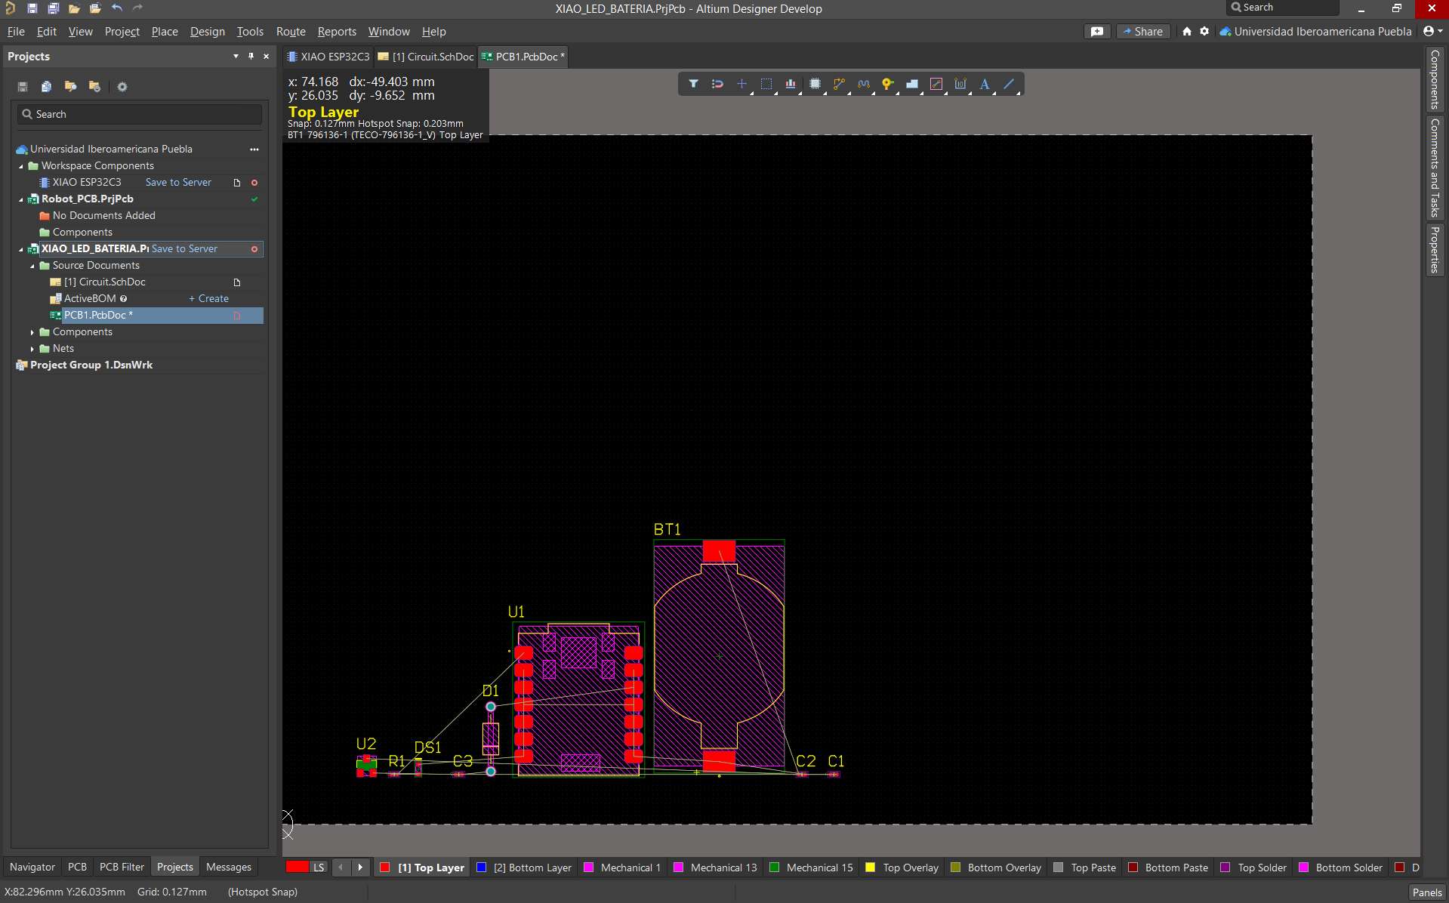Save XIAO ESP32C3 to server
1449x903 pixels.
(177, 181)
